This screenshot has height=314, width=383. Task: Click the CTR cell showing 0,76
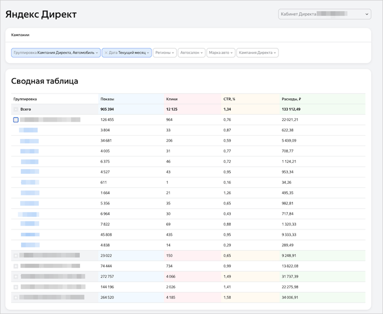pos(227,120)
